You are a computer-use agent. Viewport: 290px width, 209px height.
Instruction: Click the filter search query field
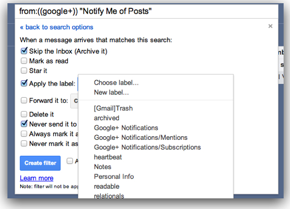point(147,11)
